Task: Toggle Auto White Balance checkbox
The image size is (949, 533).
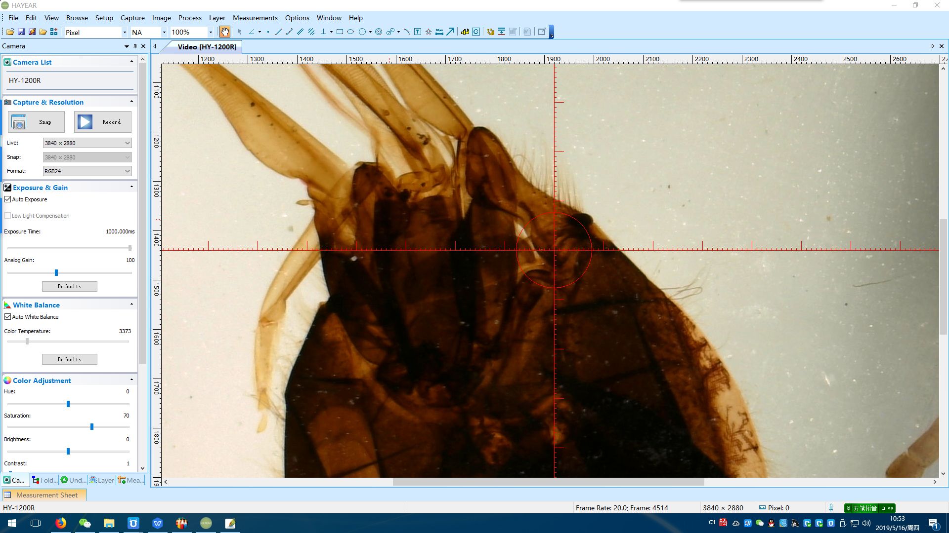Action: point(7,317)
